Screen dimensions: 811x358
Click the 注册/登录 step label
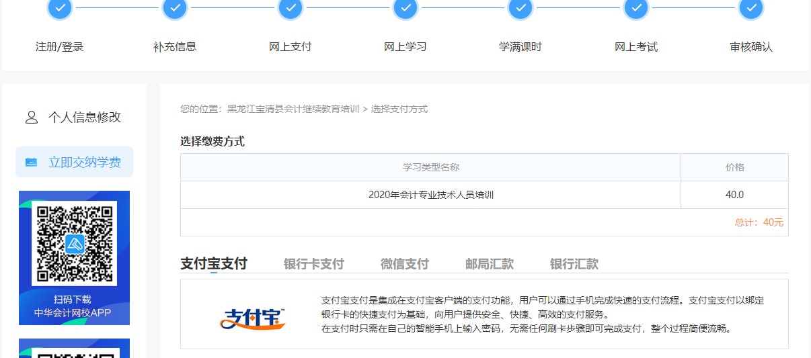point(60,47)
